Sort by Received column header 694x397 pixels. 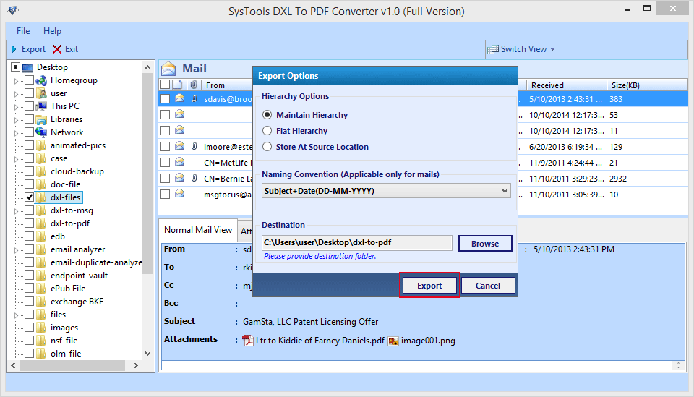tap(566, 85)
